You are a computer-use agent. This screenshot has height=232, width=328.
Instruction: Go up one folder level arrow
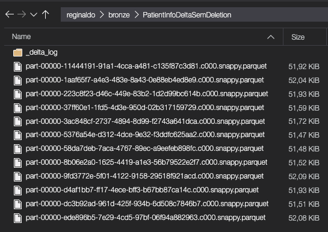tap(45, 14)
